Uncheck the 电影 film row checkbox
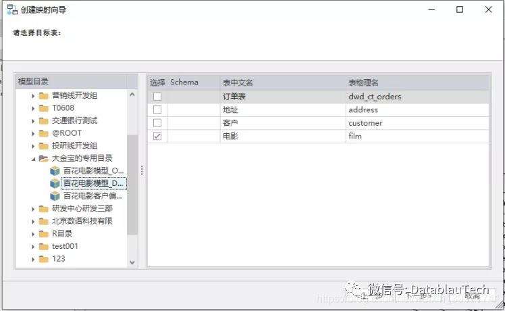The width and height of the screenshot is (505, 311). pyautogui.click(x=157, y=136)
